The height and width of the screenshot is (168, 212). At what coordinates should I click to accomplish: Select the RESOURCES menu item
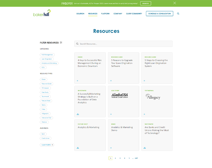coord(93,14)
